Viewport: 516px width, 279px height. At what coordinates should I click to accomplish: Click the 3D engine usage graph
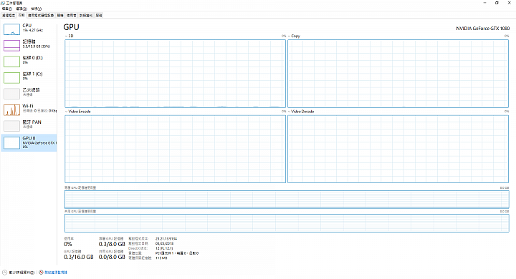click(175, 74)
